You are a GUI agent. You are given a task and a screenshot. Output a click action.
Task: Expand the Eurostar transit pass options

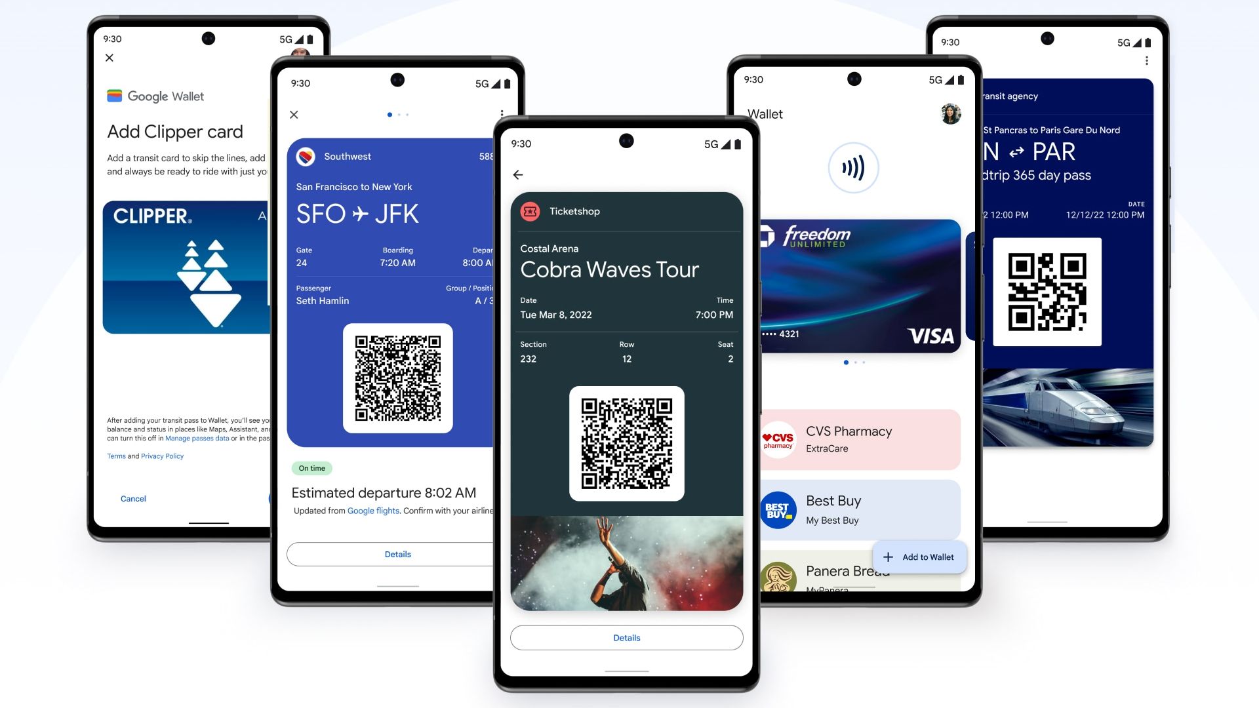(x=1144, y=59)
